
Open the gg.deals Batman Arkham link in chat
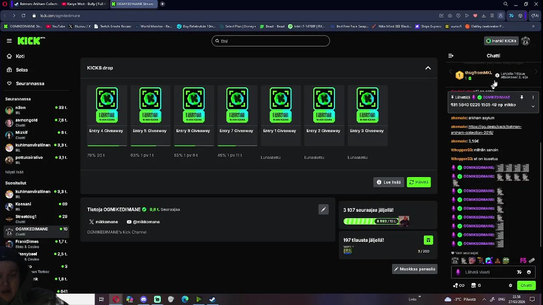(x=486, y=129)
